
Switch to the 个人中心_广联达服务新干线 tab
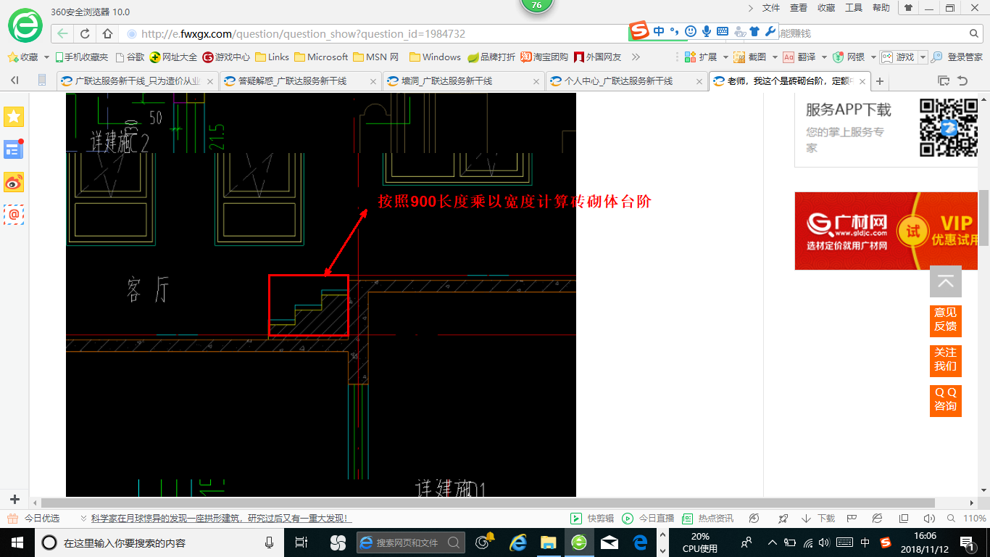coord(627,81)
